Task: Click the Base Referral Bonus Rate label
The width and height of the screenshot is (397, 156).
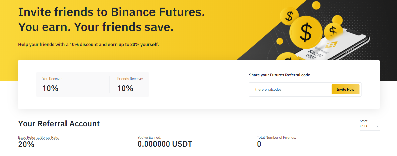Action: coord(39,137)
